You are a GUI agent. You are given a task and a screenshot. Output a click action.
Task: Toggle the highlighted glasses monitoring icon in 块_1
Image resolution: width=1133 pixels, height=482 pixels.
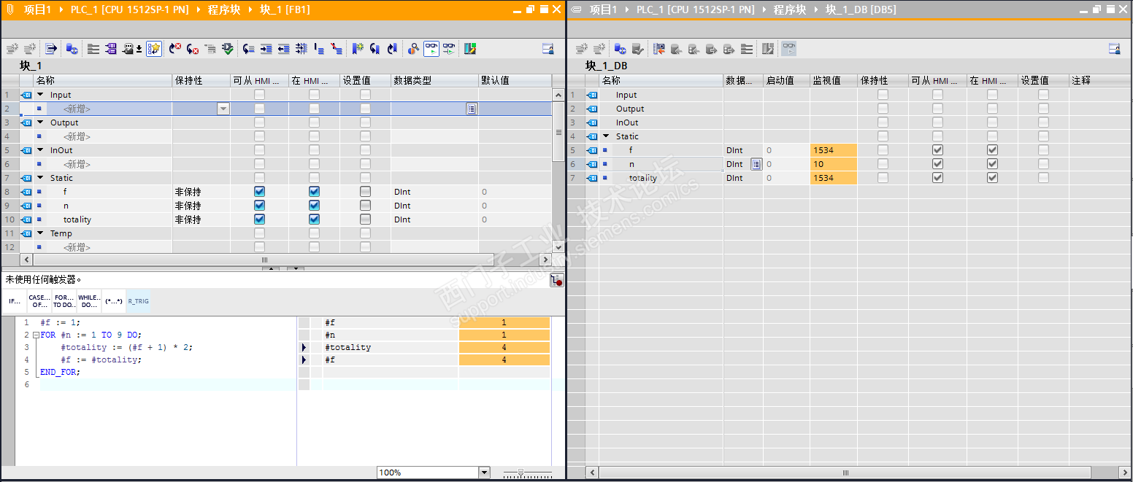[x=431, y=49]
